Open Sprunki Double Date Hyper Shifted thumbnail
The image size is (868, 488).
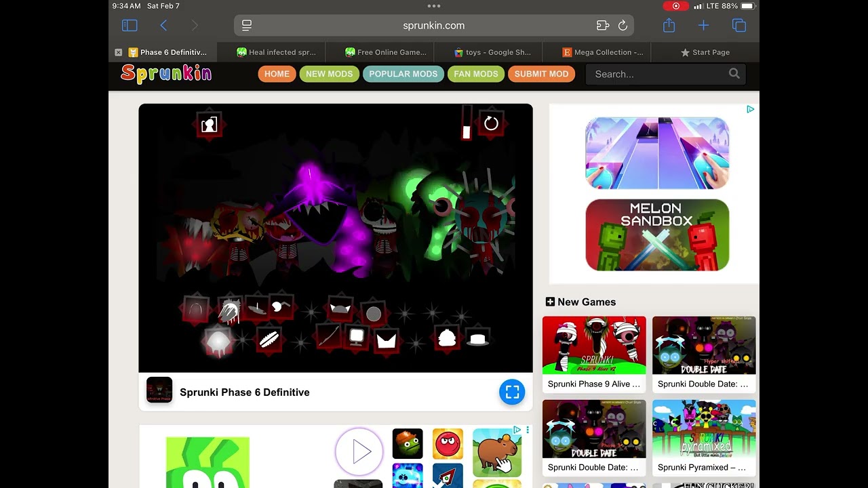click(x=704, y=346)
